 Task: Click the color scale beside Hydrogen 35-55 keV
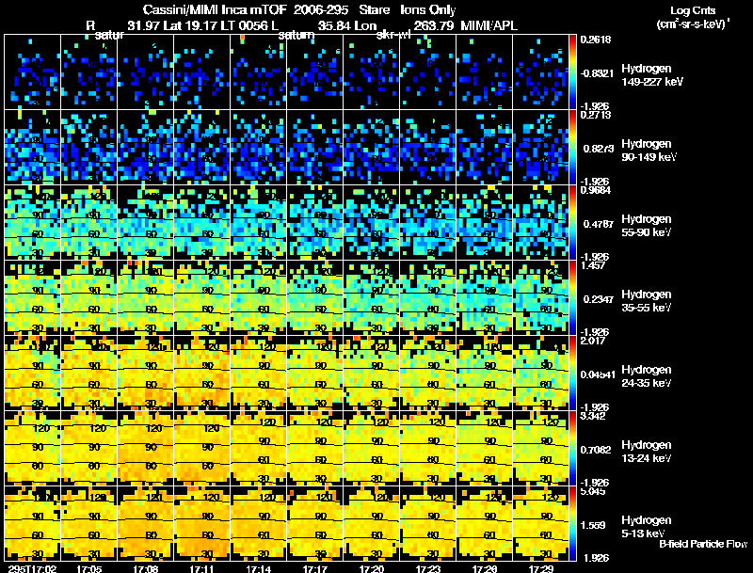572,297
